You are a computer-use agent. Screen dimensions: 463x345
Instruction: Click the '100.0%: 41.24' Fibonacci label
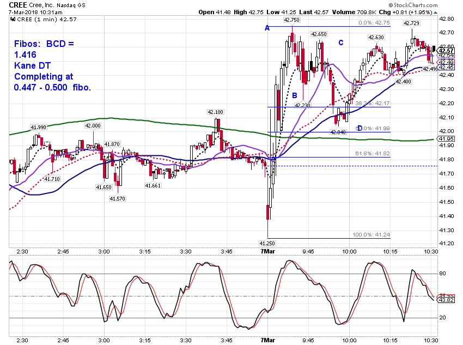point(371,235)
